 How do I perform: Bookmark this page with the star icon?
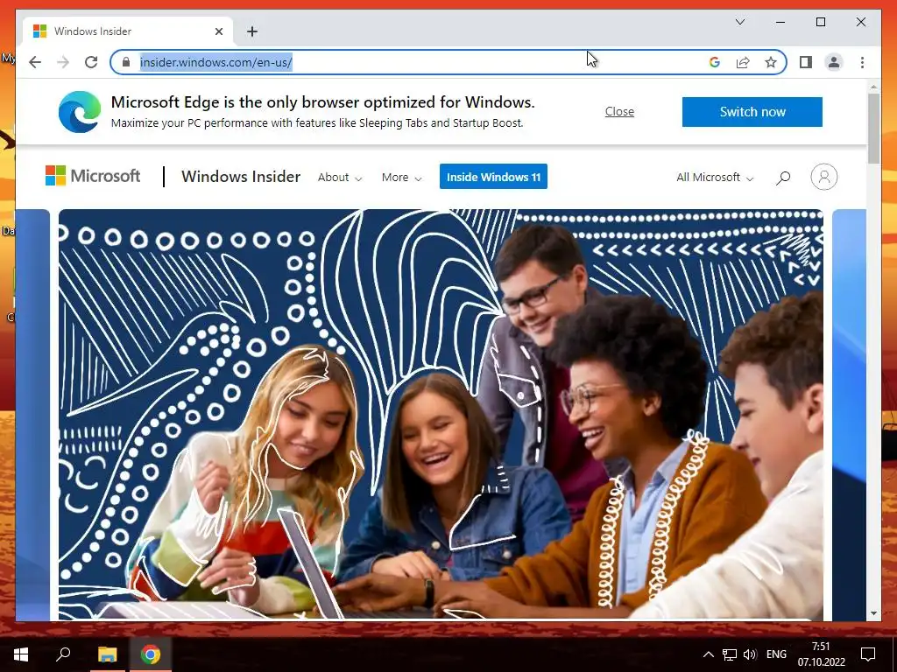pos(771,62)
